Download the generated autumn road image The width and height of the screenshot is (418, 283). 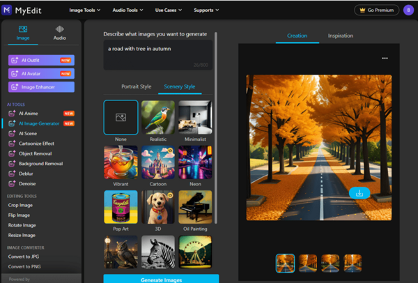pyautogui.click(x=359, y=193)
